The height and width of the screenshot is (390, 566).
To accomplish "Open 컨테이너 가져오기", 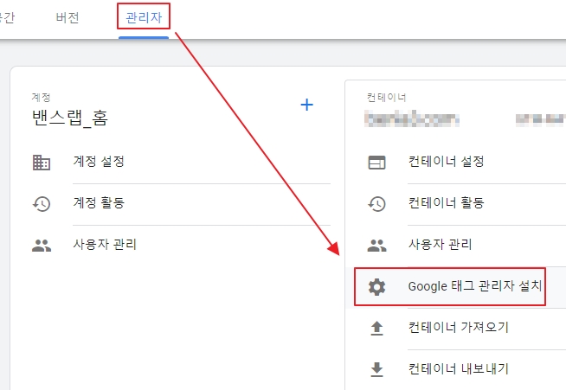I will pos(459,327).
